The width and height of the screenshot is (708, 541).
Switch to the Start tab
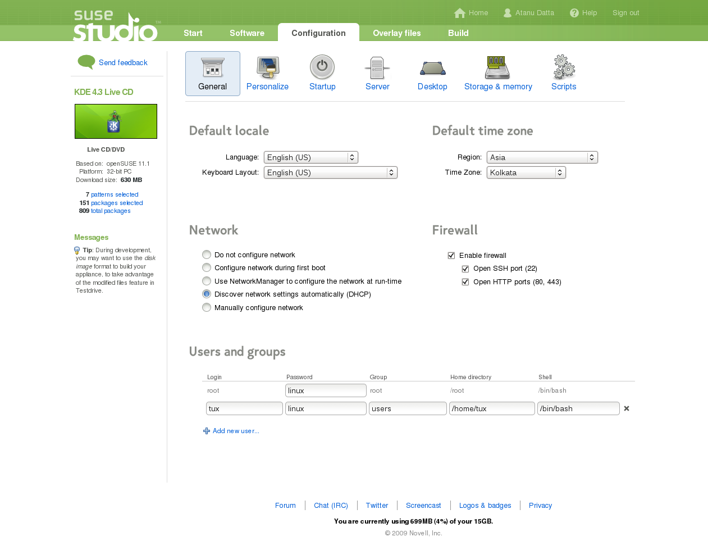193,33
